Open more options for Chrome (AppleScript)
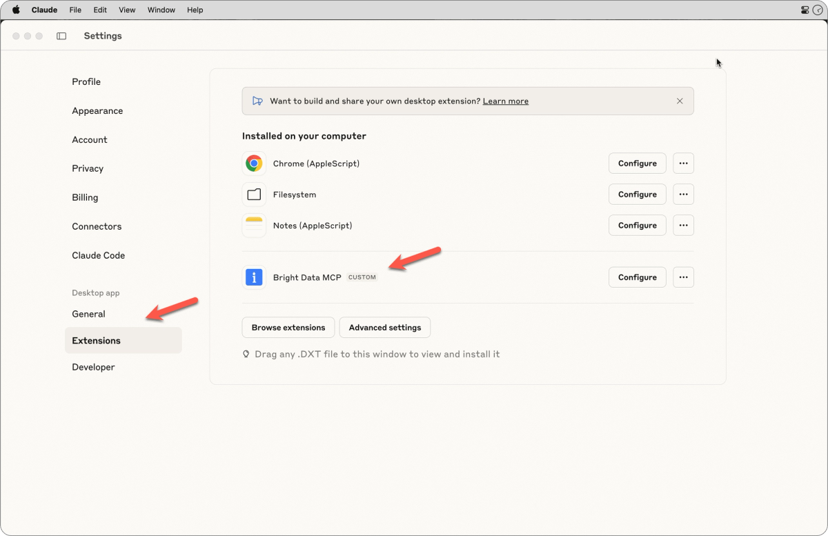 (x=683, y=163)
